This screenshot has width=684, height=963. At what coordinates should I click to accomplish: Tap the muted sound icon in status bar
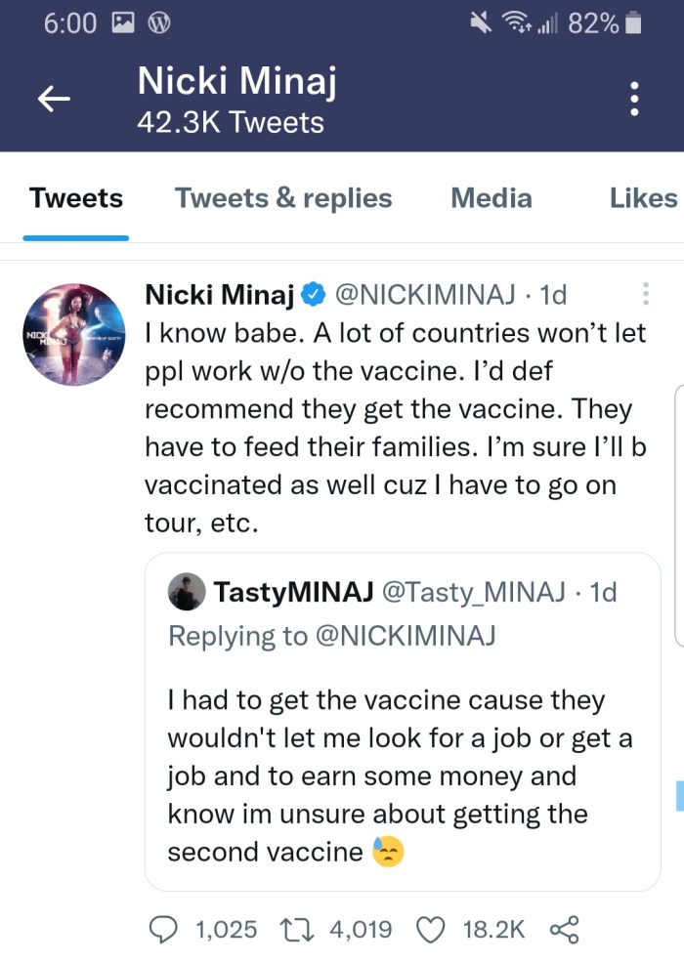click(x=481, y=23)
